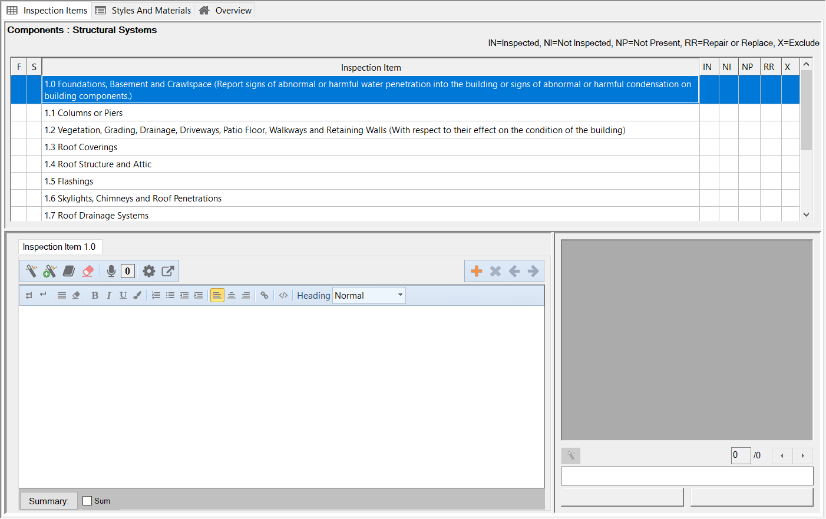Click the microphone dictation icon

111,271
